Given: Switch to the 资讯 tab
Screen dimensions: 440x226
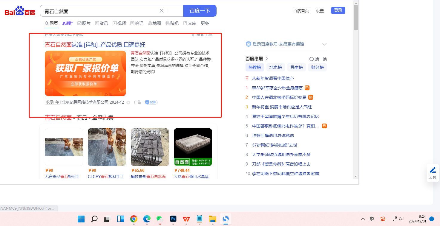Looking at the screenshot, I should 102,23.
